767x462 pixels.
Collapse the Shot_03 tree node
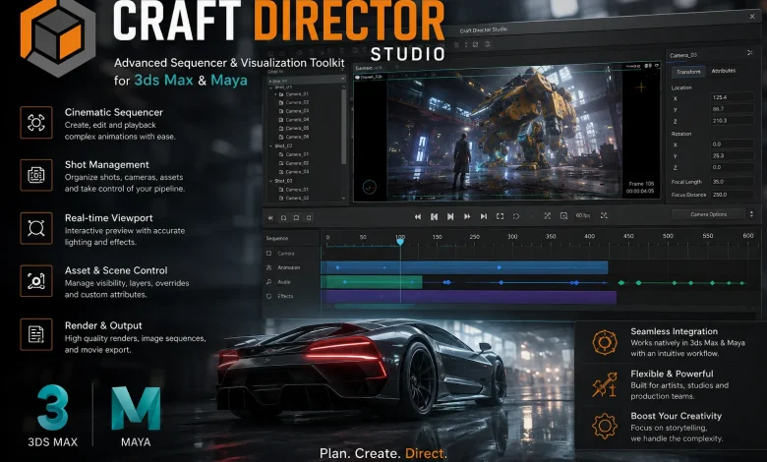[x=271, y=181]
